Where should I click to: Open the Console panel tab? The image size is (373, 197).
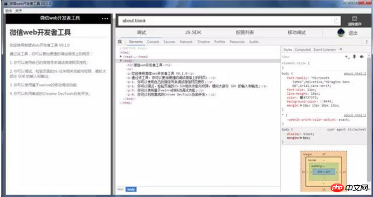[x=153, y=42]
